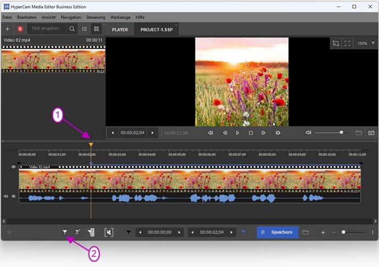Open the timeline options three-dot menu
Screen dimensions: 379x267
[373, 232]
